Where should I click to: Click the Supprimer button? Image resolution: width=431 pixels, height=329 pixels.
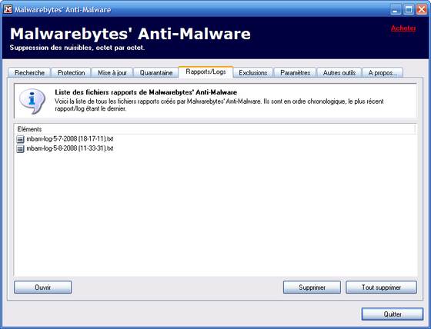click(x=312, y=287)
